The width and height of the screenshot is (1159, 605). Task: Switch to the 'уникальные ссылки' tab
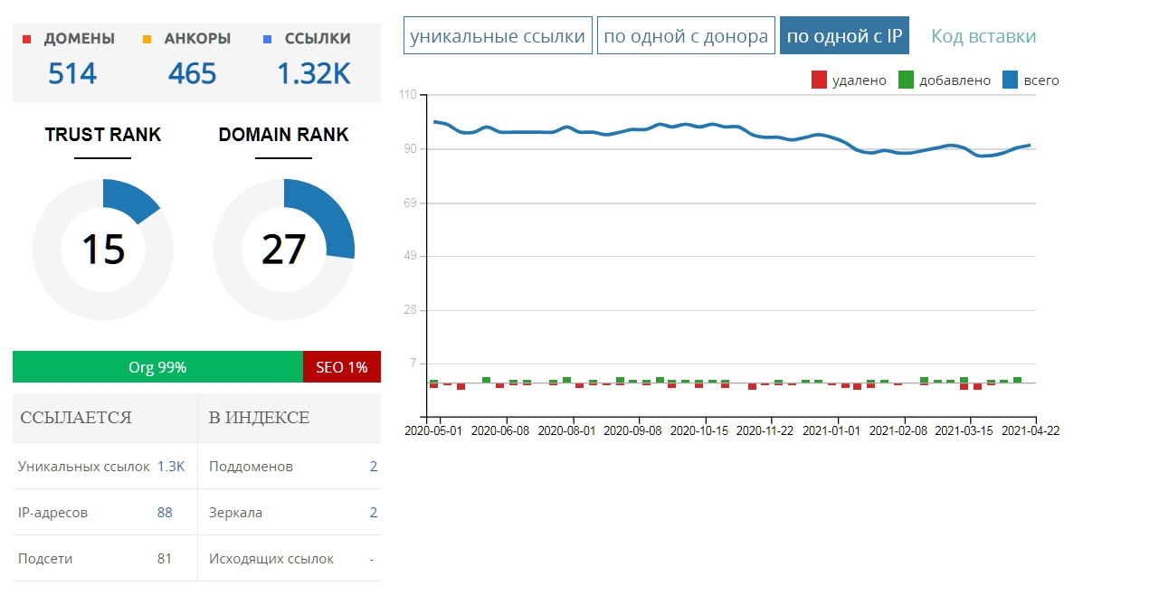498,36
